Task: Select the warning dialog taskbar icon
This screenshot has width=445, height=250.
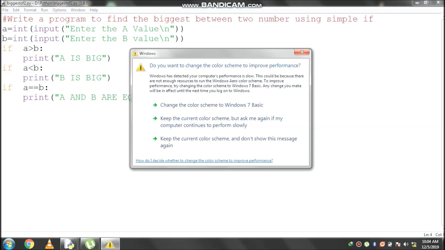Action: [x=110, y=244]
